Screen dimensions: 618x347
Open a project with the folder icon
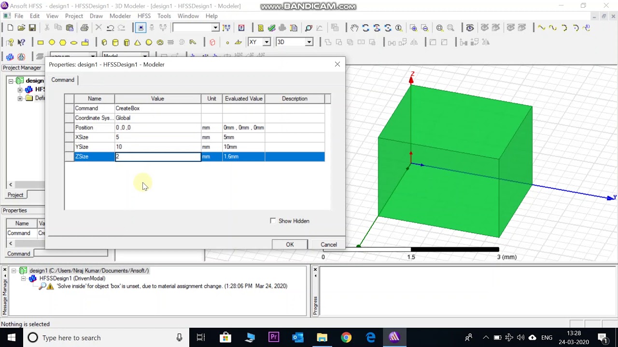coord(21,28)
